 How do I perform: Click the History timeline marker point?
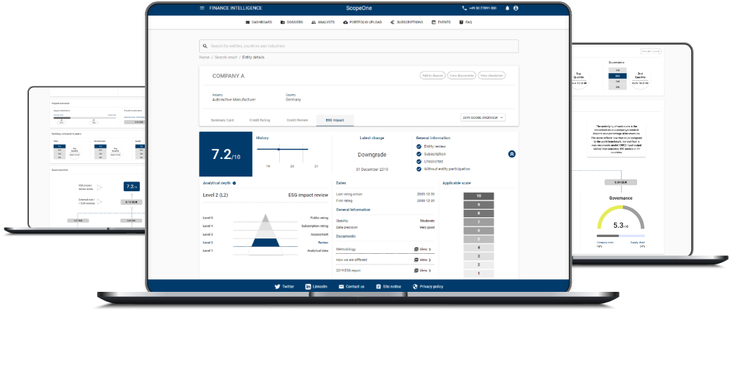click(279, 149)
